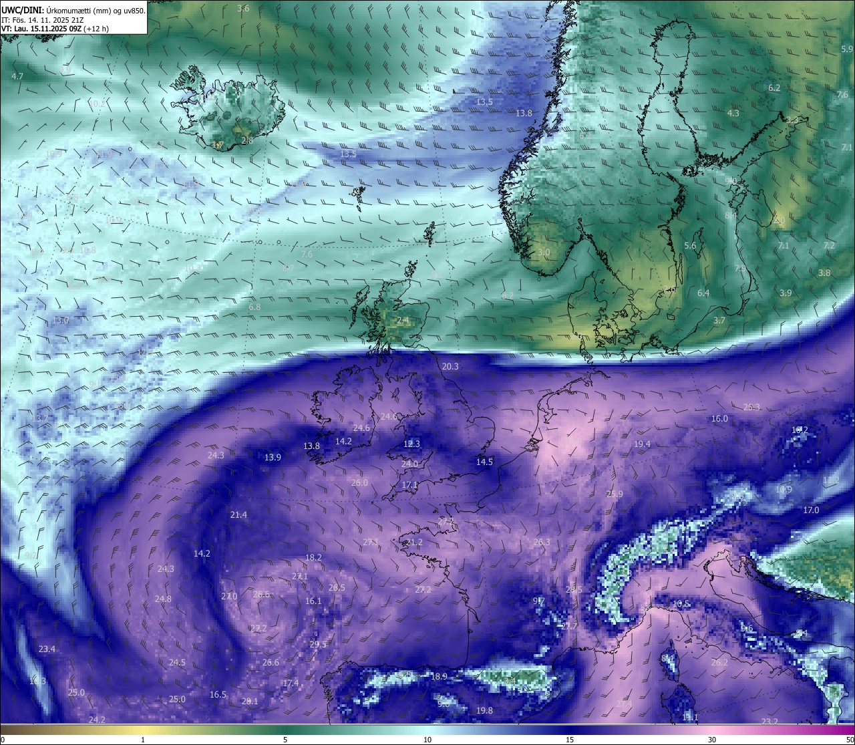Click the 4.7 value on the map

tap(17, 76)
